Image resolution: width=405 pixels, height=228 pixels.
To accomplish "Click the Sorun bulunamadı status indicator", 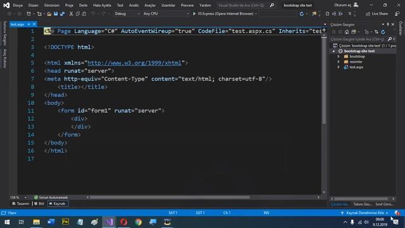I will [x=51, y=198].
